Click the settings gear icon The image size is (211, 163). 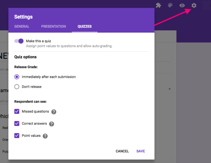pyautogui.click(x=194, y=5)
